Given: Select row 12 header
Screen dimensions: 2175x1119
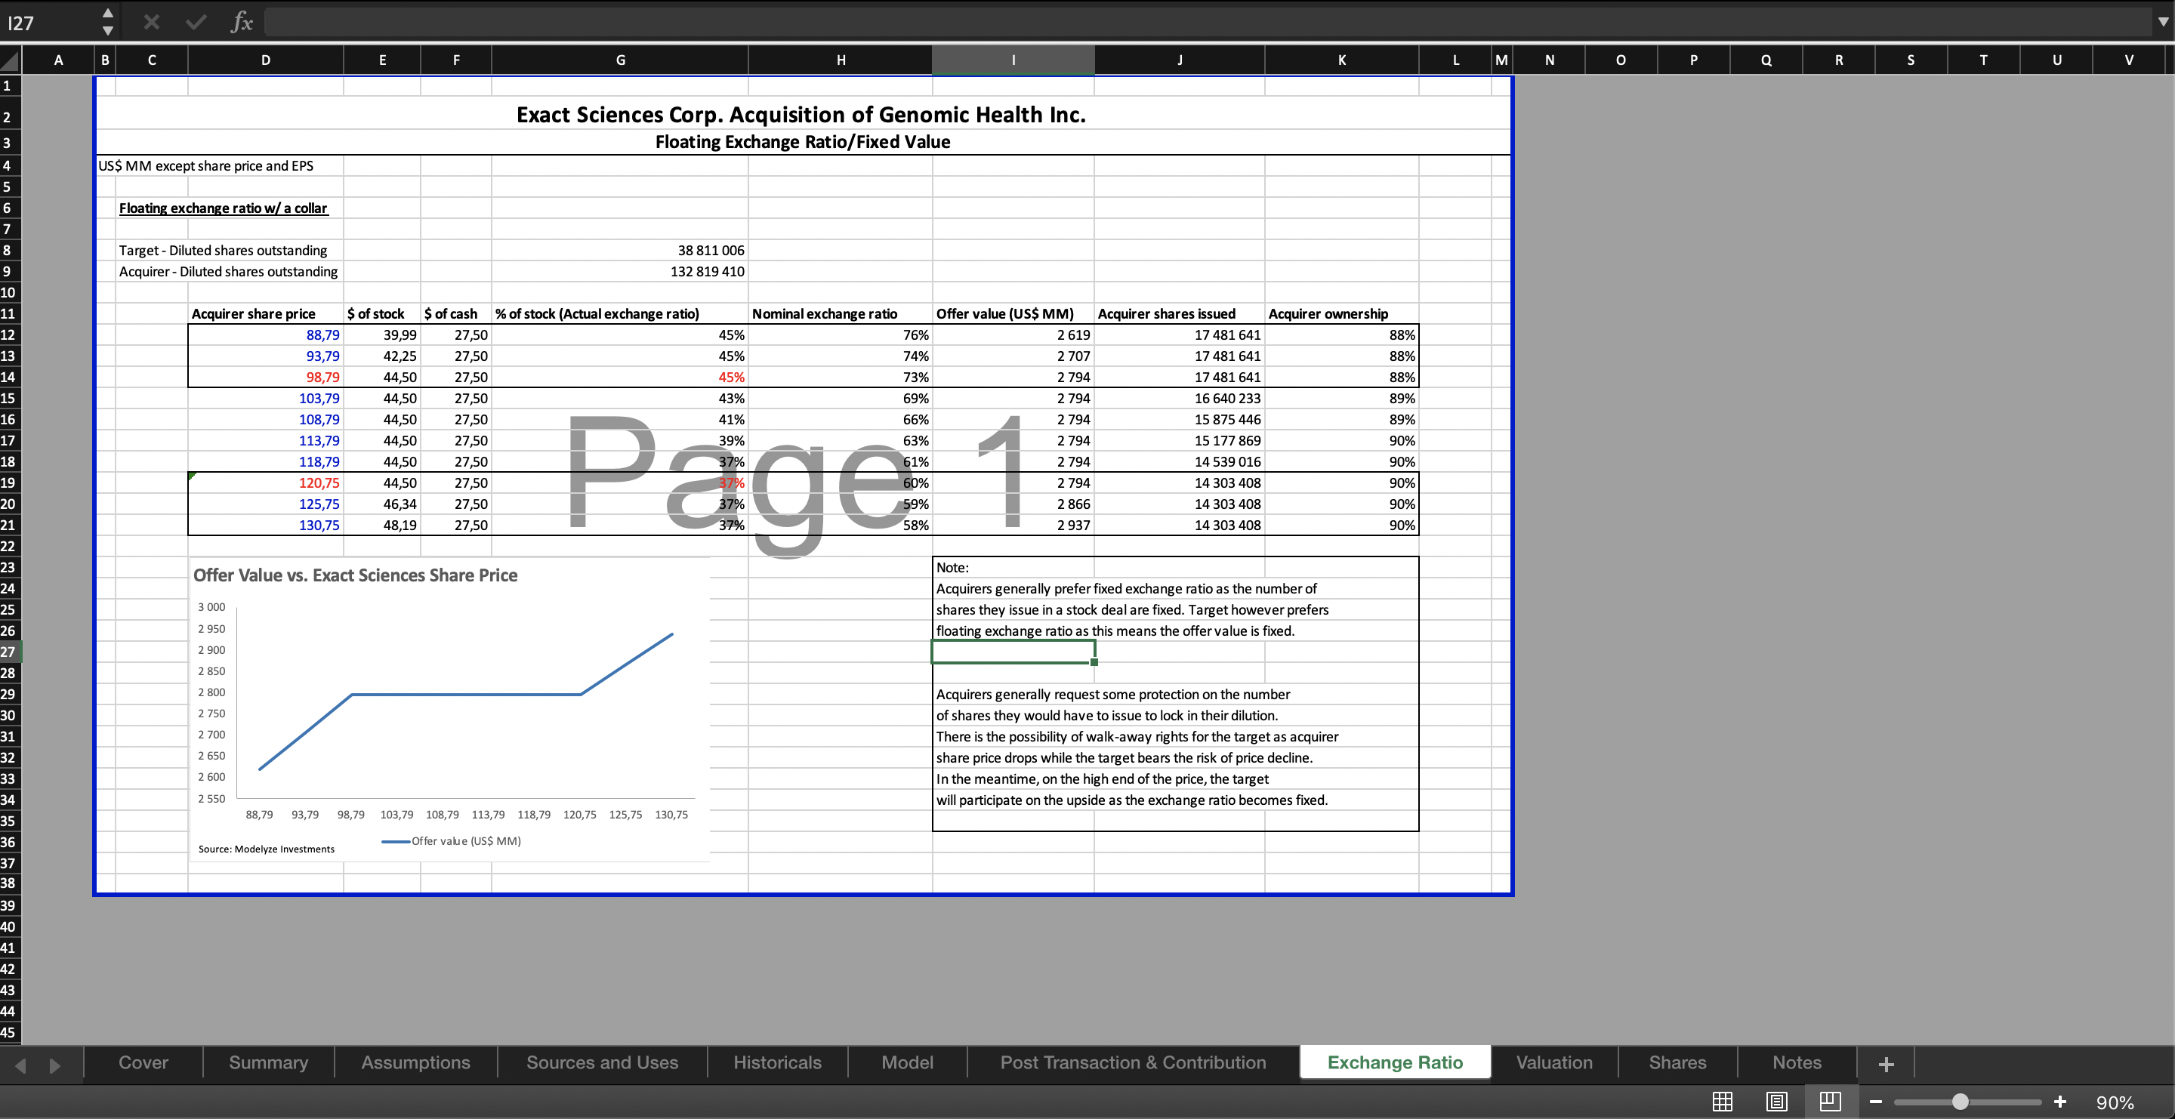Looking at the screenshot, I should (10, 335).
